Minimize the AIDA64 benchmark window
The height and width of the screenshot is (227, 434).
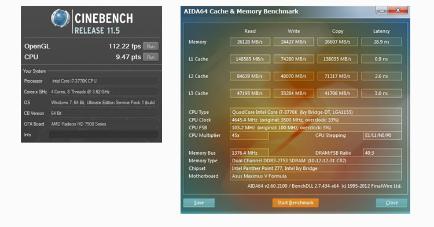pos(382,10)
